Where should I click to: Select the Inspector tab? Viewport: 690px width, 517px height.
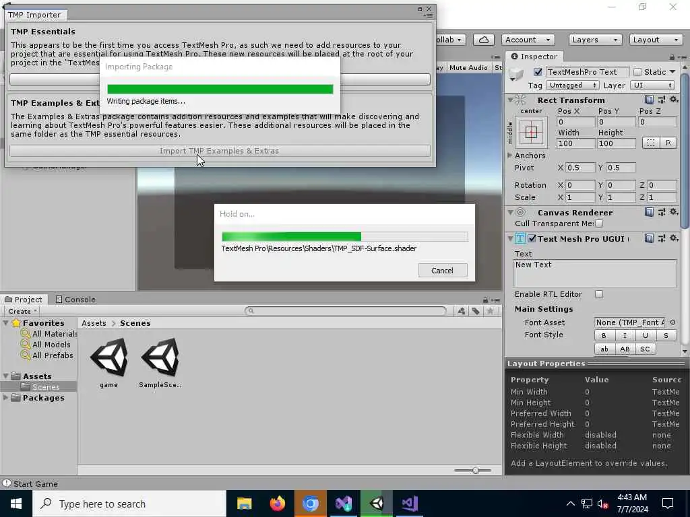pos(534,57)
